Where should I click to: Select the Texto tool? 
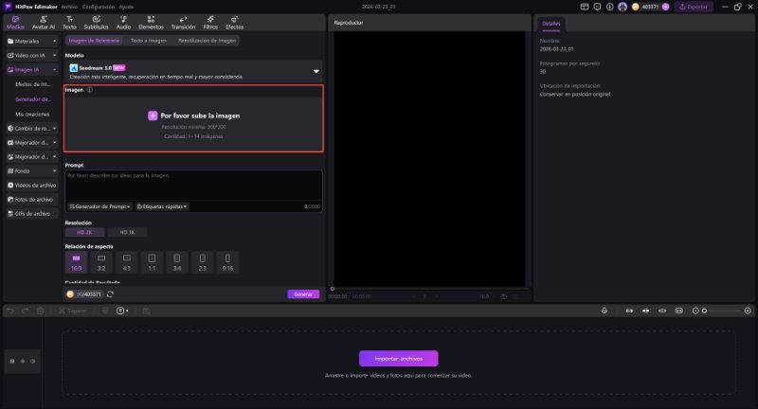coord(69,23)
